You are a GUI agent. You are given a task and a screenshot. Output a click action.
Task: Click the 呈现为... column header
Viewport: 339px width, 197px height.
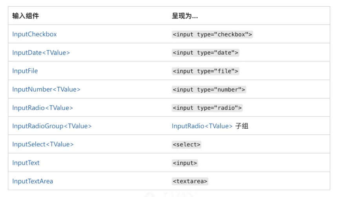(x=185, y=16)
